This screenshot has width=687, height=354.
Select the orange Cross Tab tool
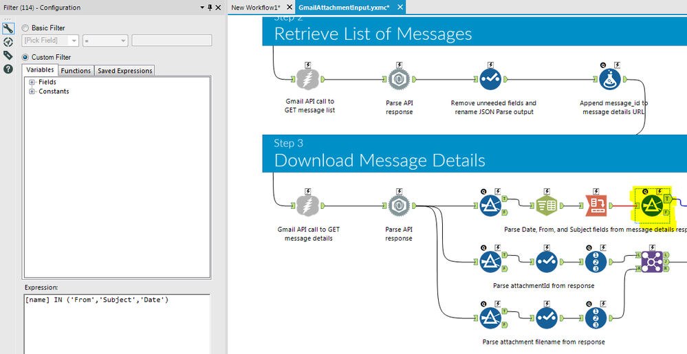596,206
